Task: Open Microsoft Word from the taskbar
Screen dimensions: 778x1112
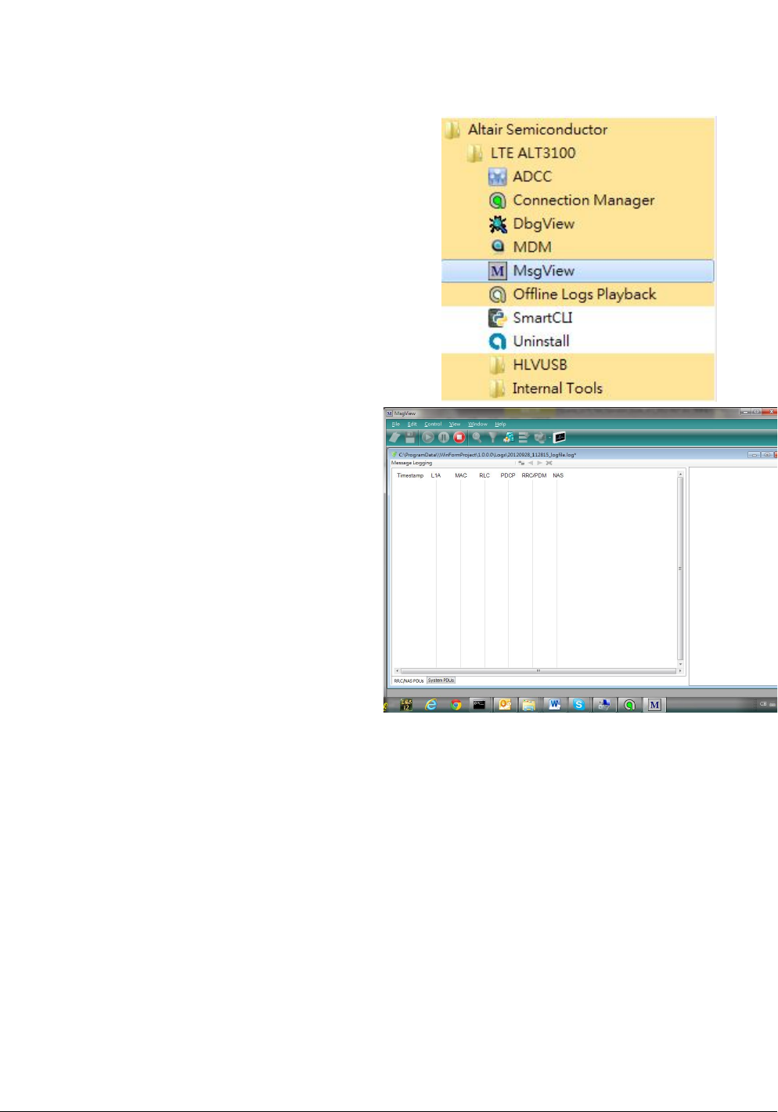Action: (554, 705)
